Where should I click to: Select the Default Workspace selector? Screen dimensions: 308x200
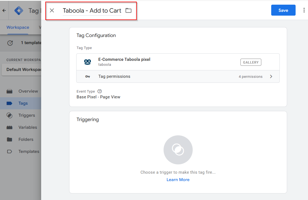pyautogui.click(x=22, y=70)
